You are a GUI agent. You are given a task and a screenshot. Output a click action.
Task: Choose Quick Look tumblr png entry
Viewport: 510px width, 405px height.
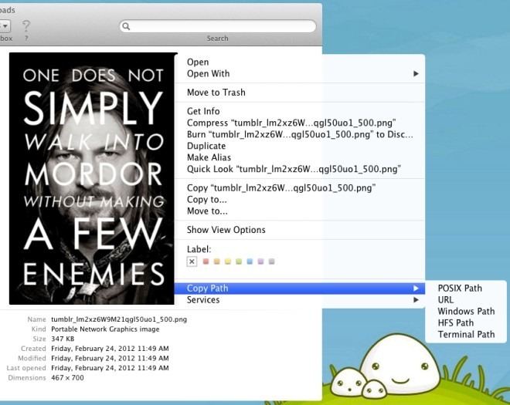point(300,169)
